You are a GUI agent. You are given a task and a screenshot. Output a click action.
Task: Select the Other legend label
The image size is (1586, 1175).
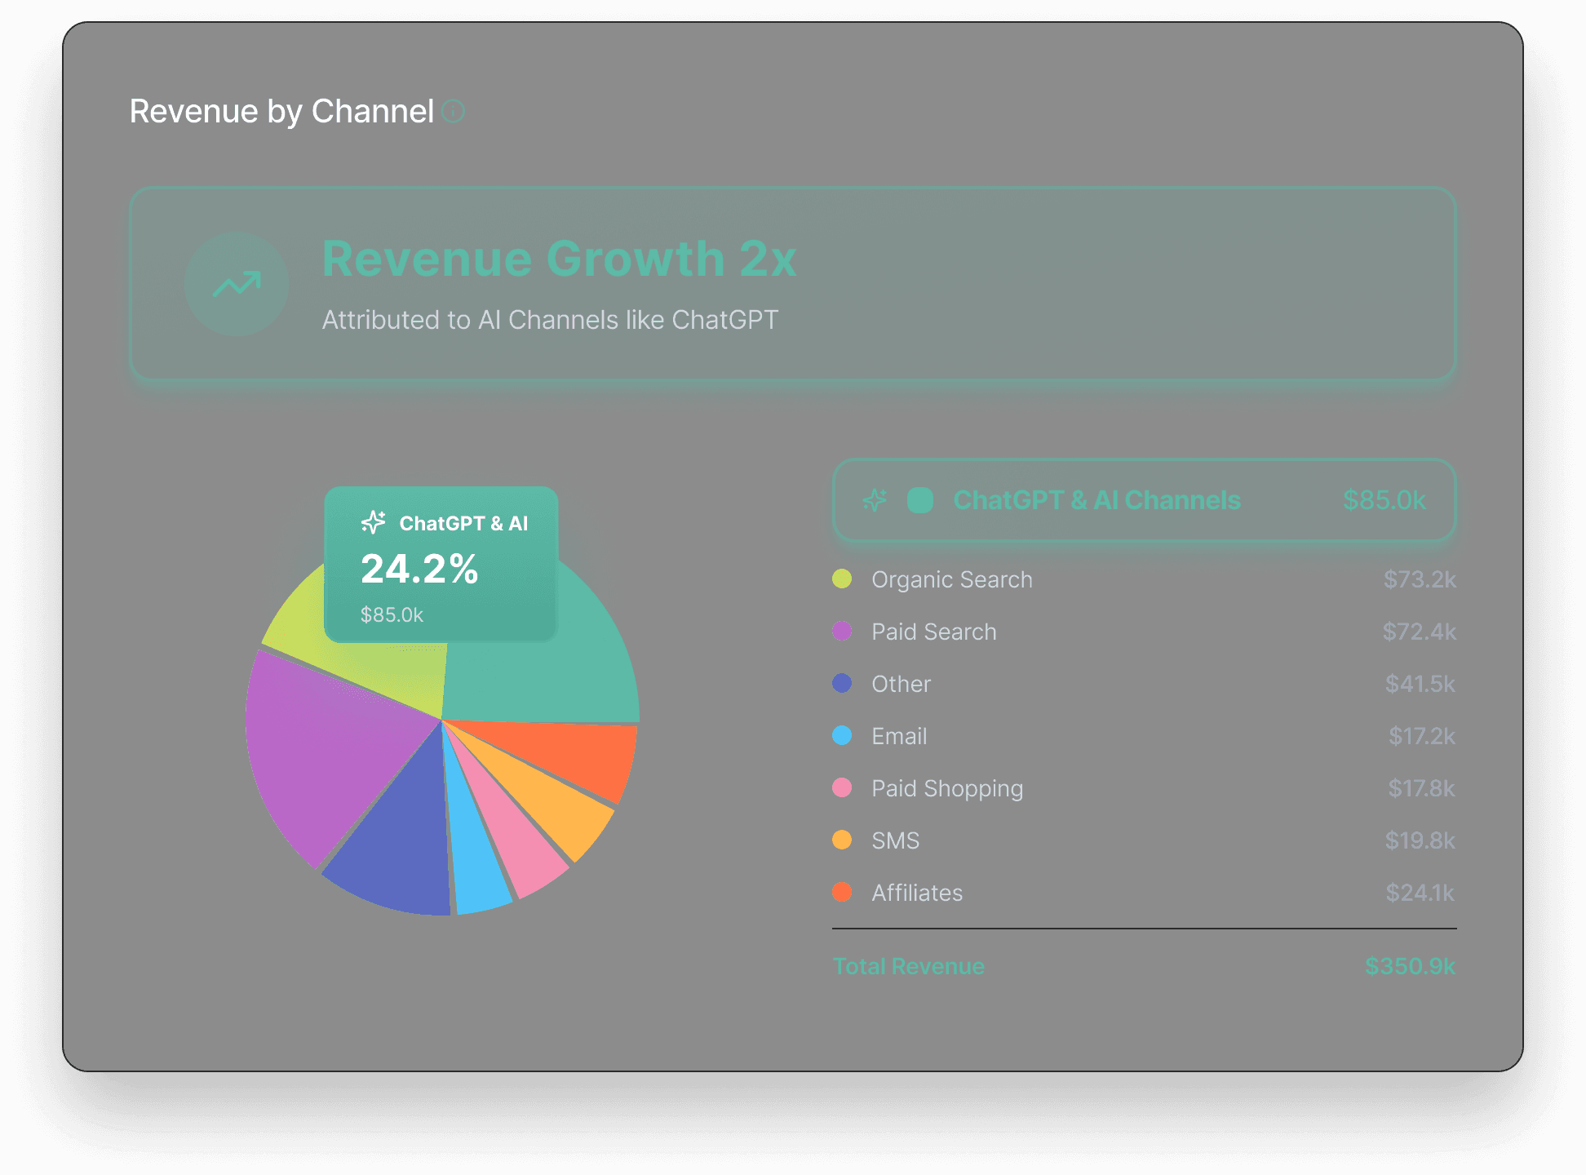point(901,684)
